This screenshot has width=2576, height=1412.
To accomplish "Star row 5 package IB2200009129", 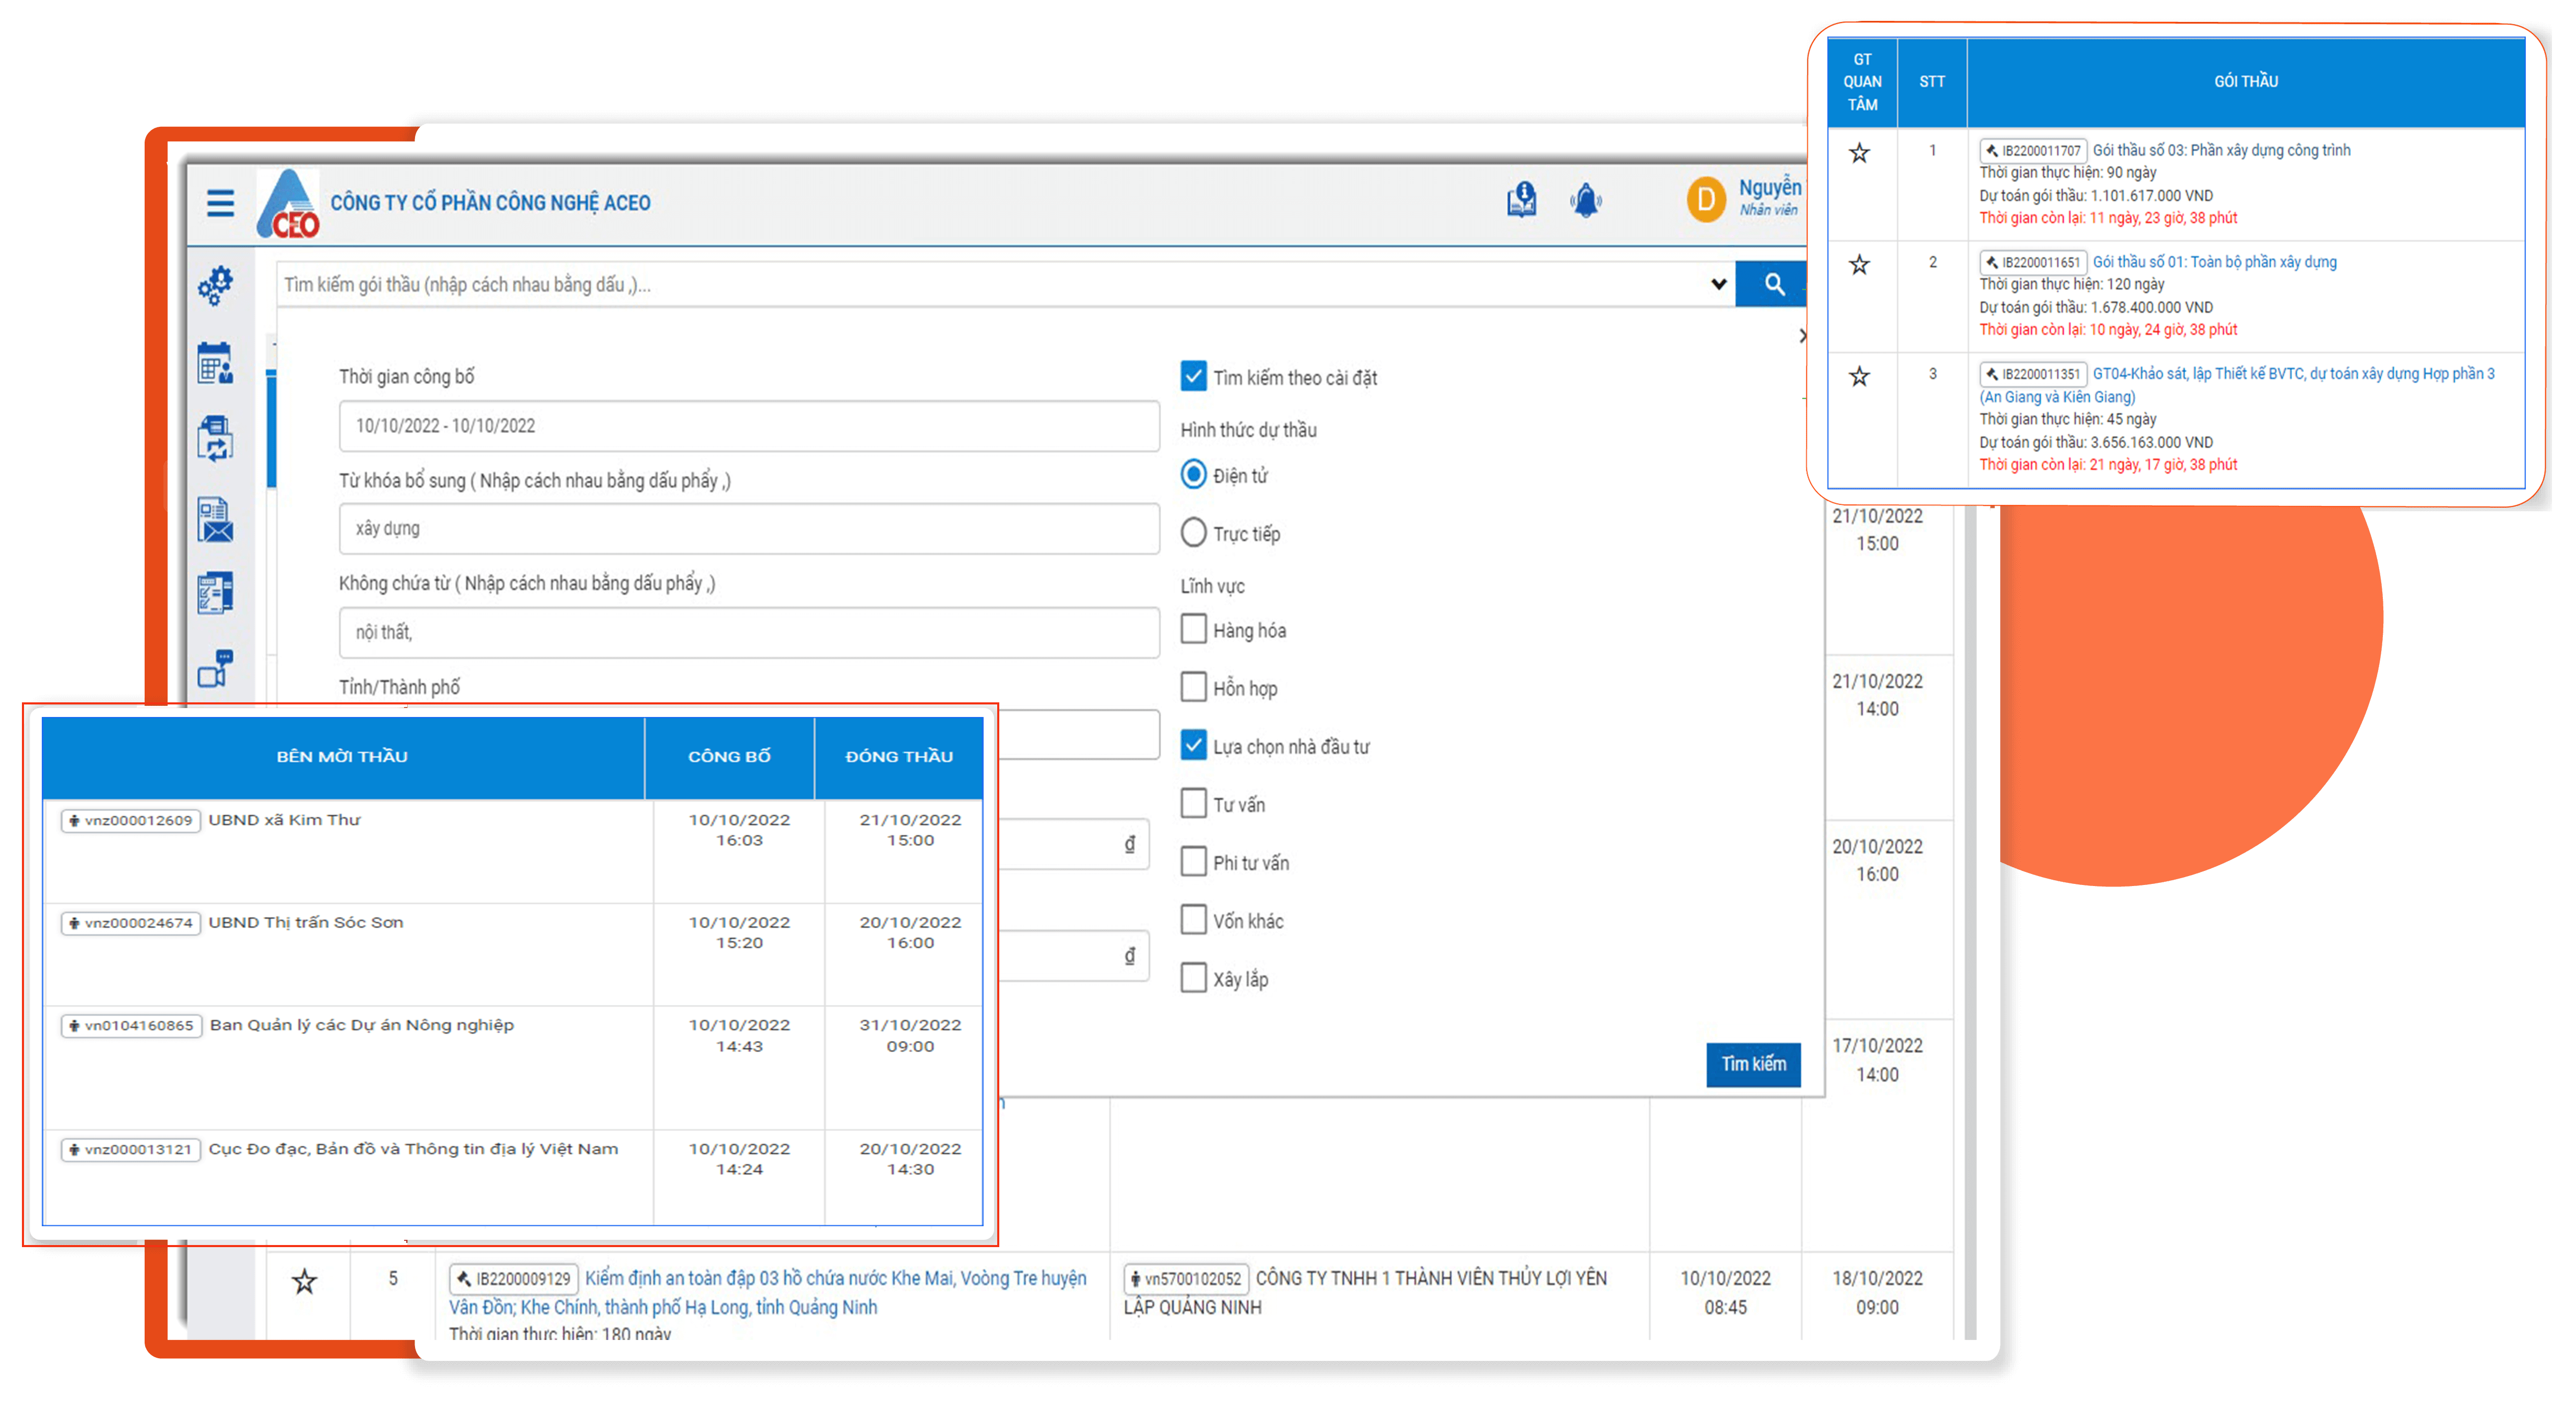I will point(304,1282).
